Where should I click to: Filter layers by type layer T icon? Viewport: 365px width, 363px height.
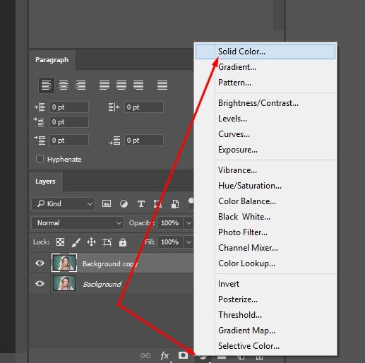[140, 203]
